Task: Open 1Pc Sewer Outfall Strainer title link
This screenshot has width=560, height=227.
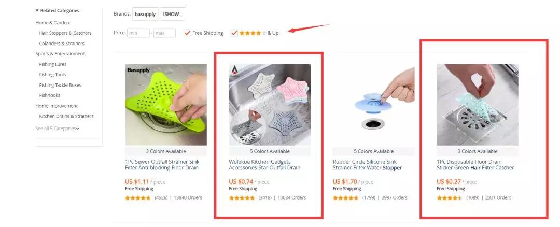Action: pos(162,164)
